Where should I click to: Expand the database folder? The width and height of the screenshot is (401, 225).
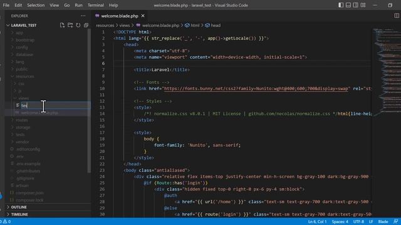[x=24, y=54]
